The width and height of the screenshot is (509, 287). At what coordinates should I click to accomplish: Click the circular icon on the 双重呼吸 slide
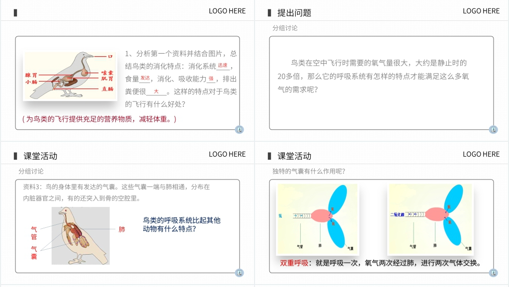point(494,273)
